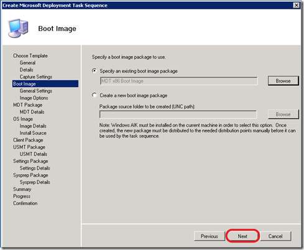Viewport: 304px width, 250px height.
Task: Open the Settings Package step
Action: (x=30, y=161)
